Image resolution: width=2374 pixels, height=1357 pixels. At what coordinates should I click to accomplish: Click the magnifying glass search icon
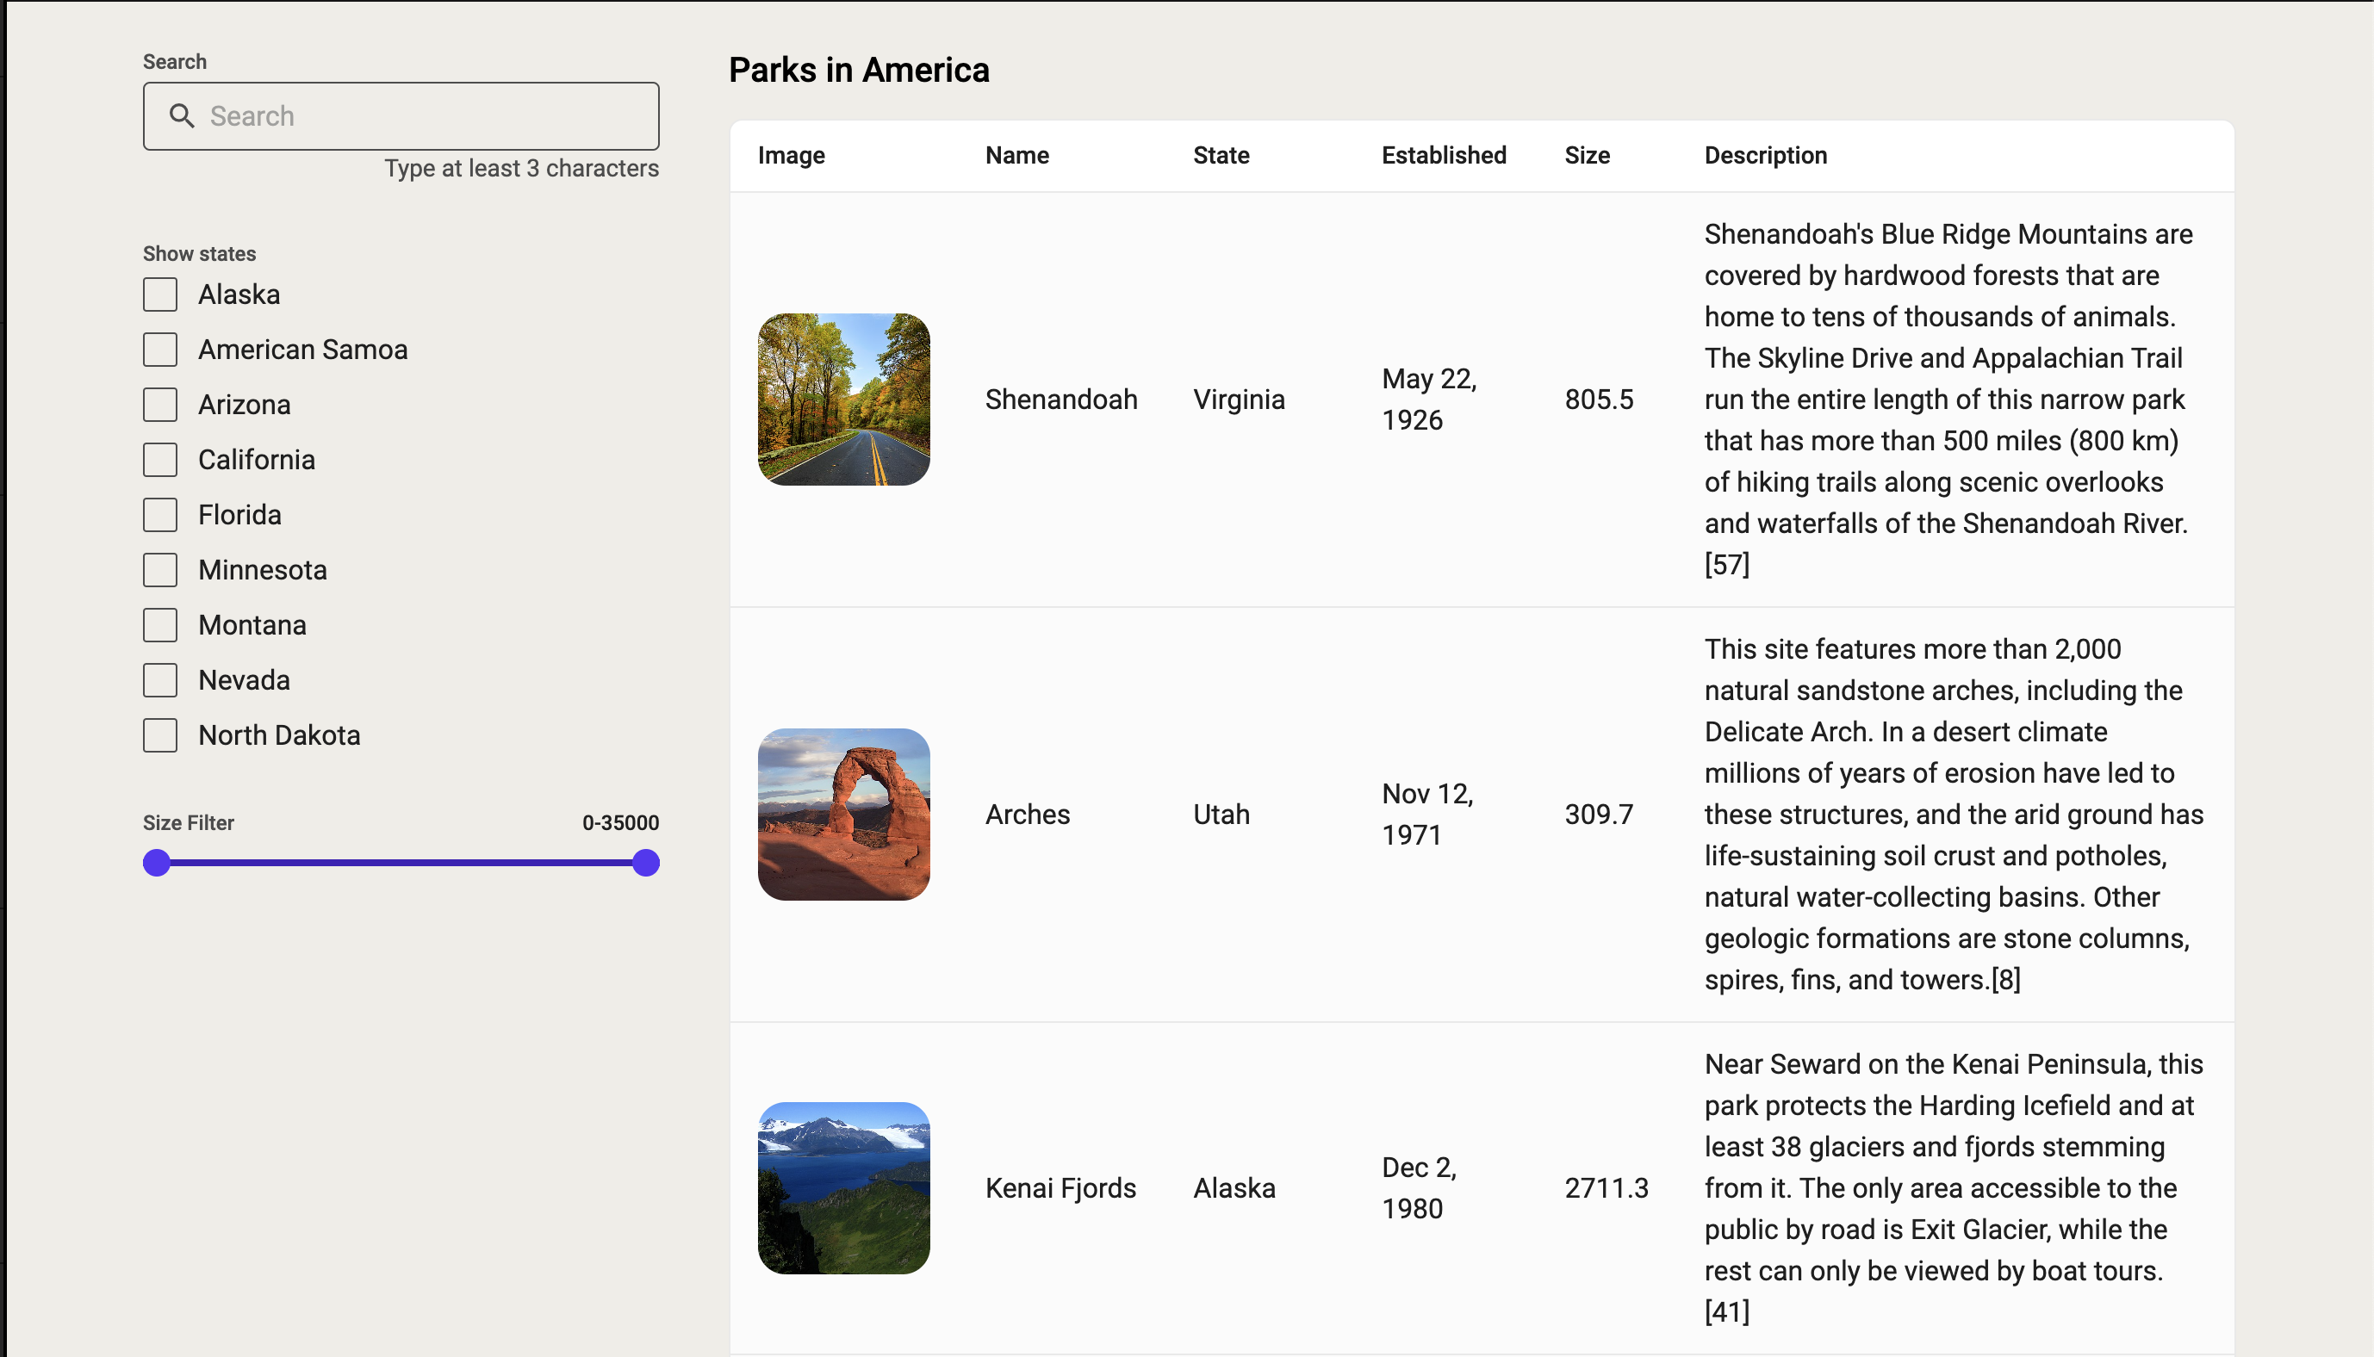pos(182,115)
